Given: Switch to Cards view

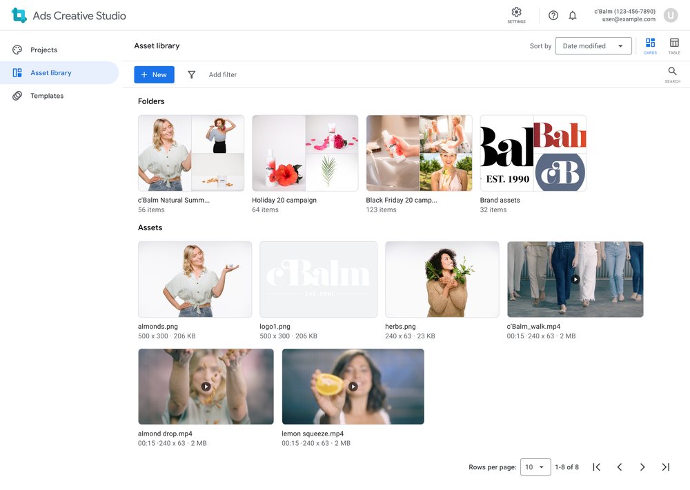Looking at the screenshot, I should (650, 44).
